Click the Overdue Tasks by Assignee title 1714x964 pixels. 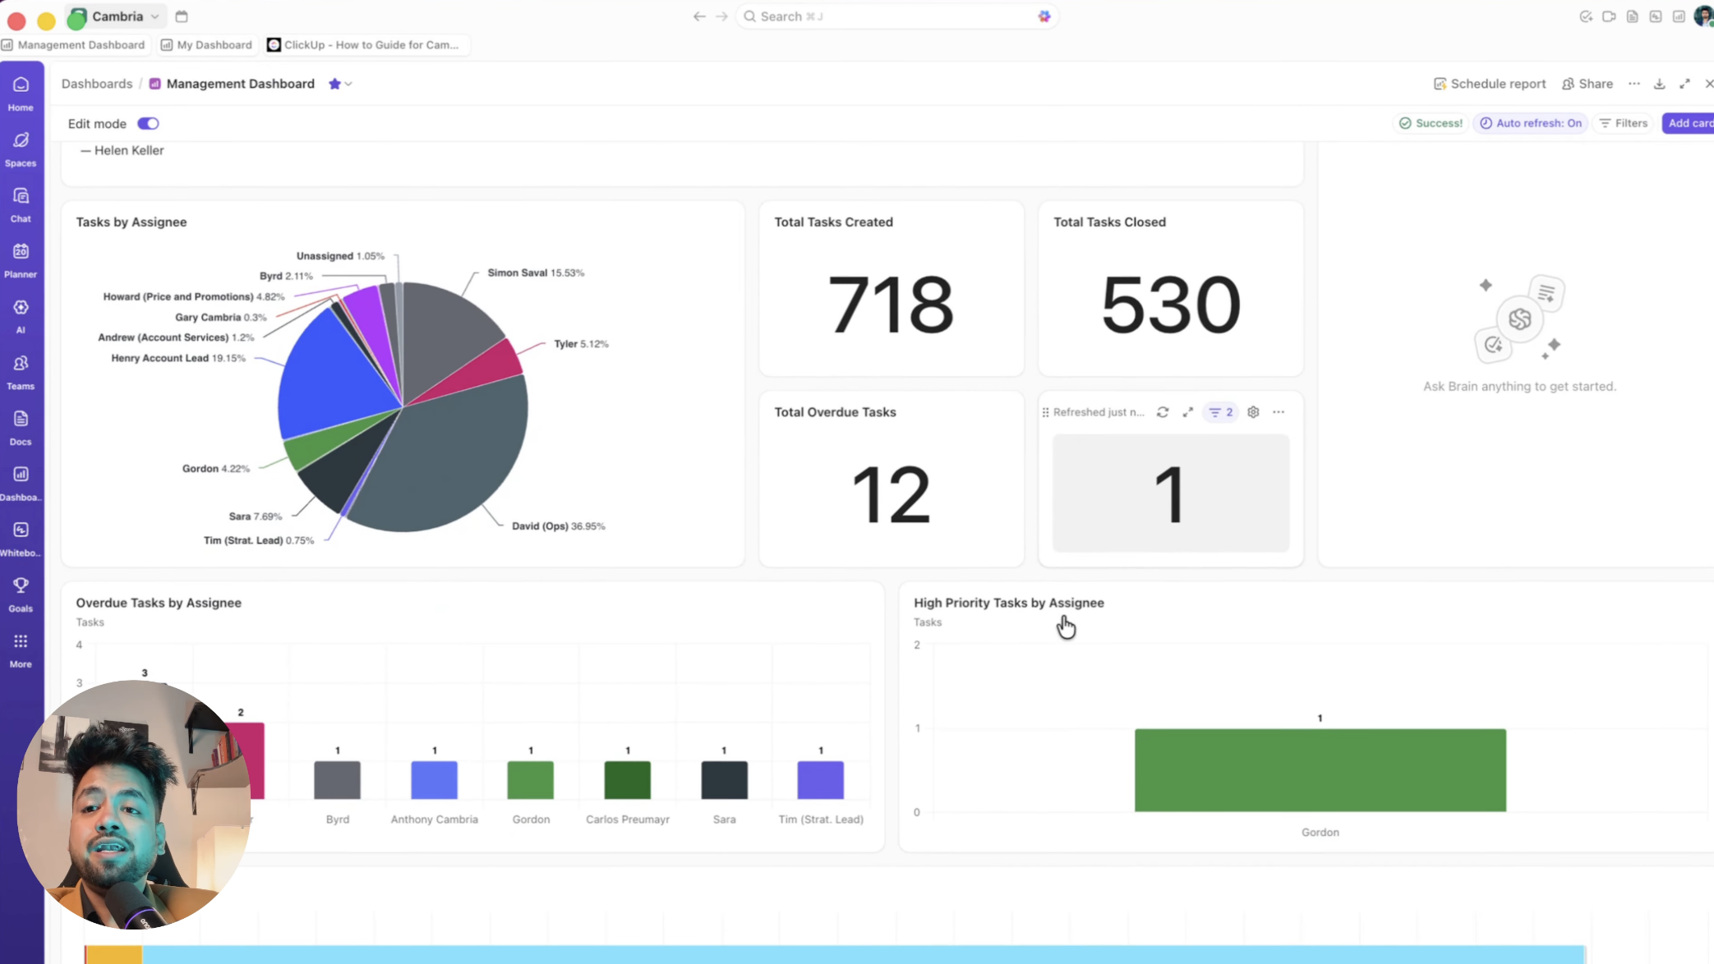159,603
